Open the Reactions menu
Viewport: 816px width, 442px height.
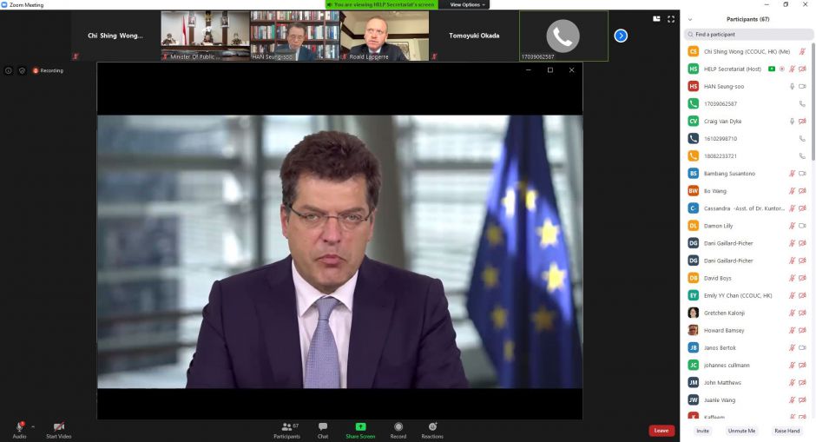432,427
